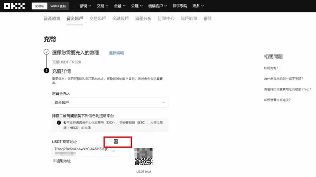Switch to the 交易所 exchange toggle
The width and height of the screenshot is (316, 177).
tap(39, 6)
